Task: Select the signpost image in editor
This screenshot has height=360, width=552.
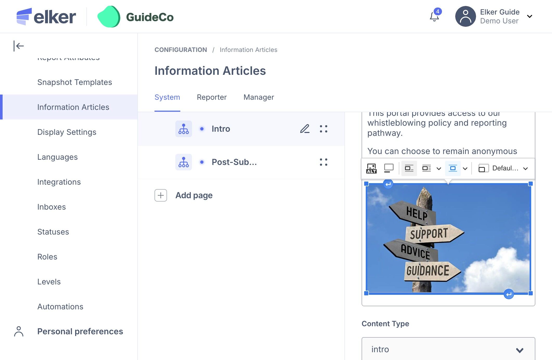Action: pos(448,238)
